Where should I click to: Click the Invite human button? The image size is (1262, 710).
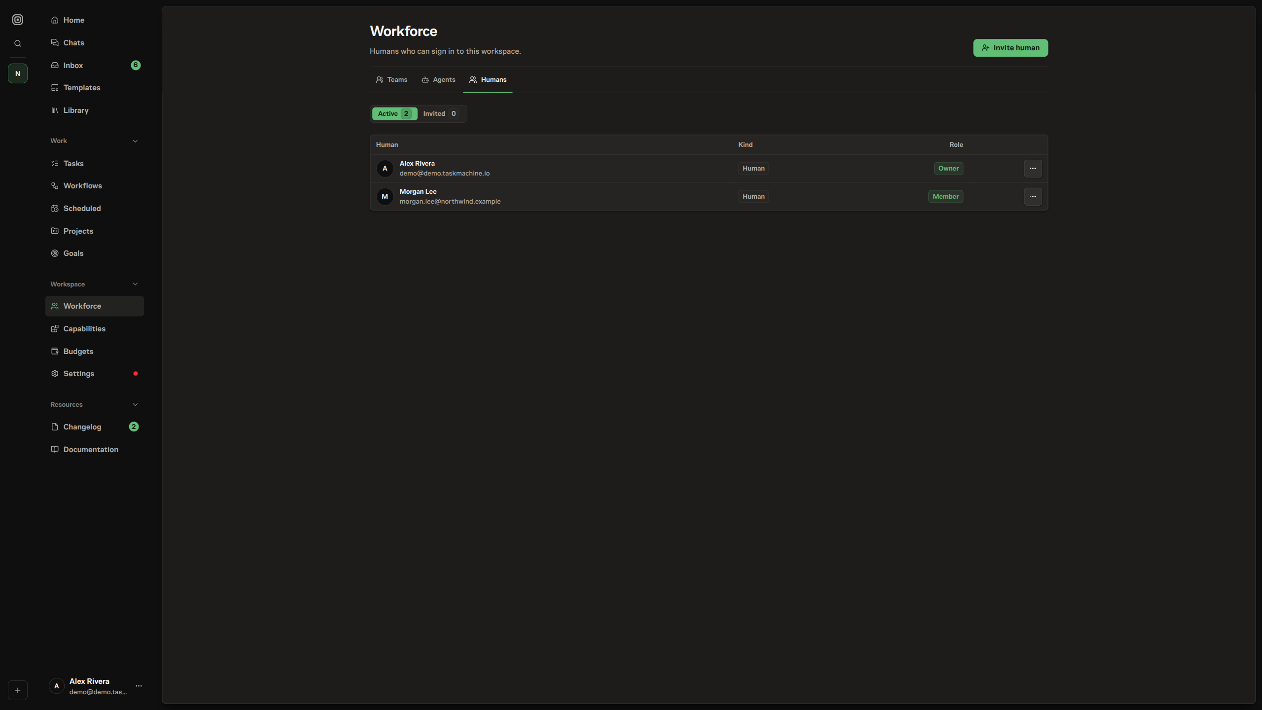1011,48
